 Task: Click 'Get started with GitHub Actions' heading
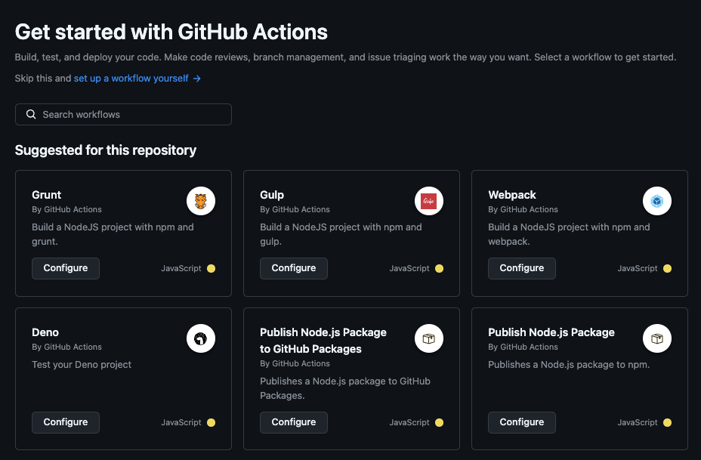point(171,32)
